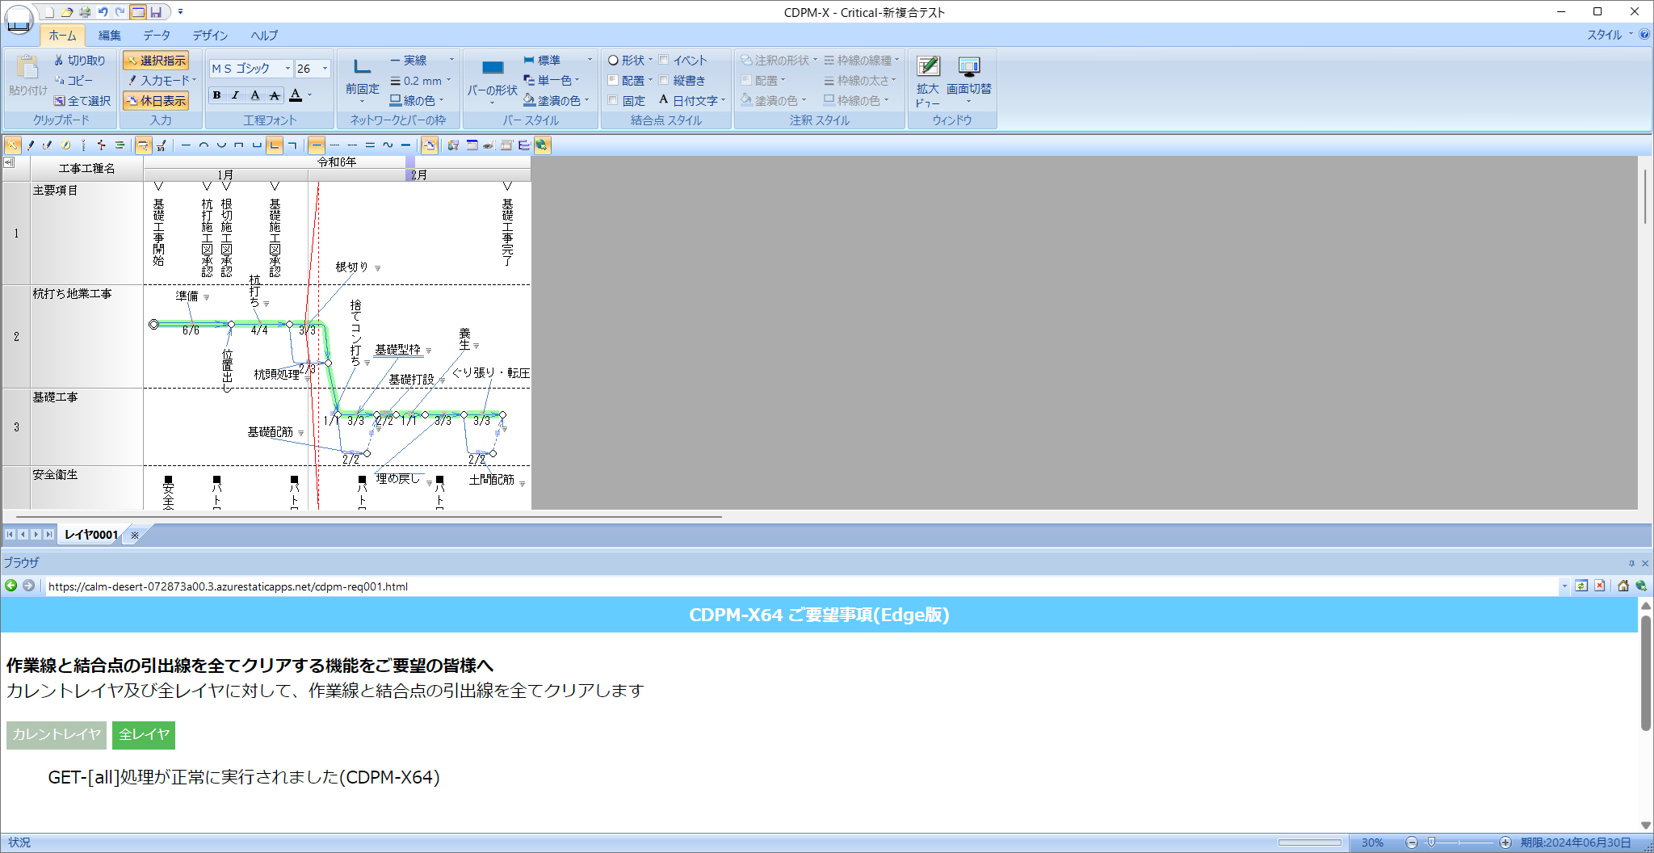Toggle the 固定 checkbox

click(x=614, y=100)
